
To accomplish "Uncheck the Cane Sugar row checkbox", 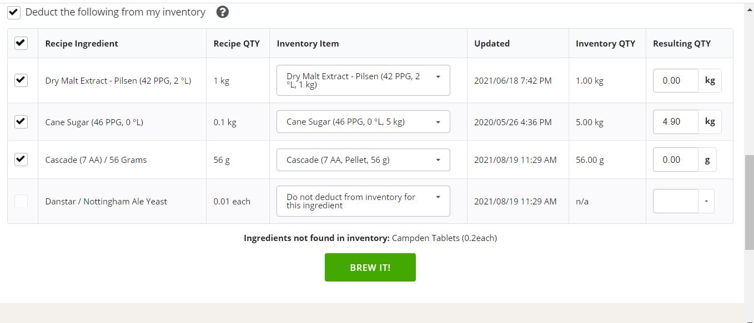I will (x=21, y=122).
